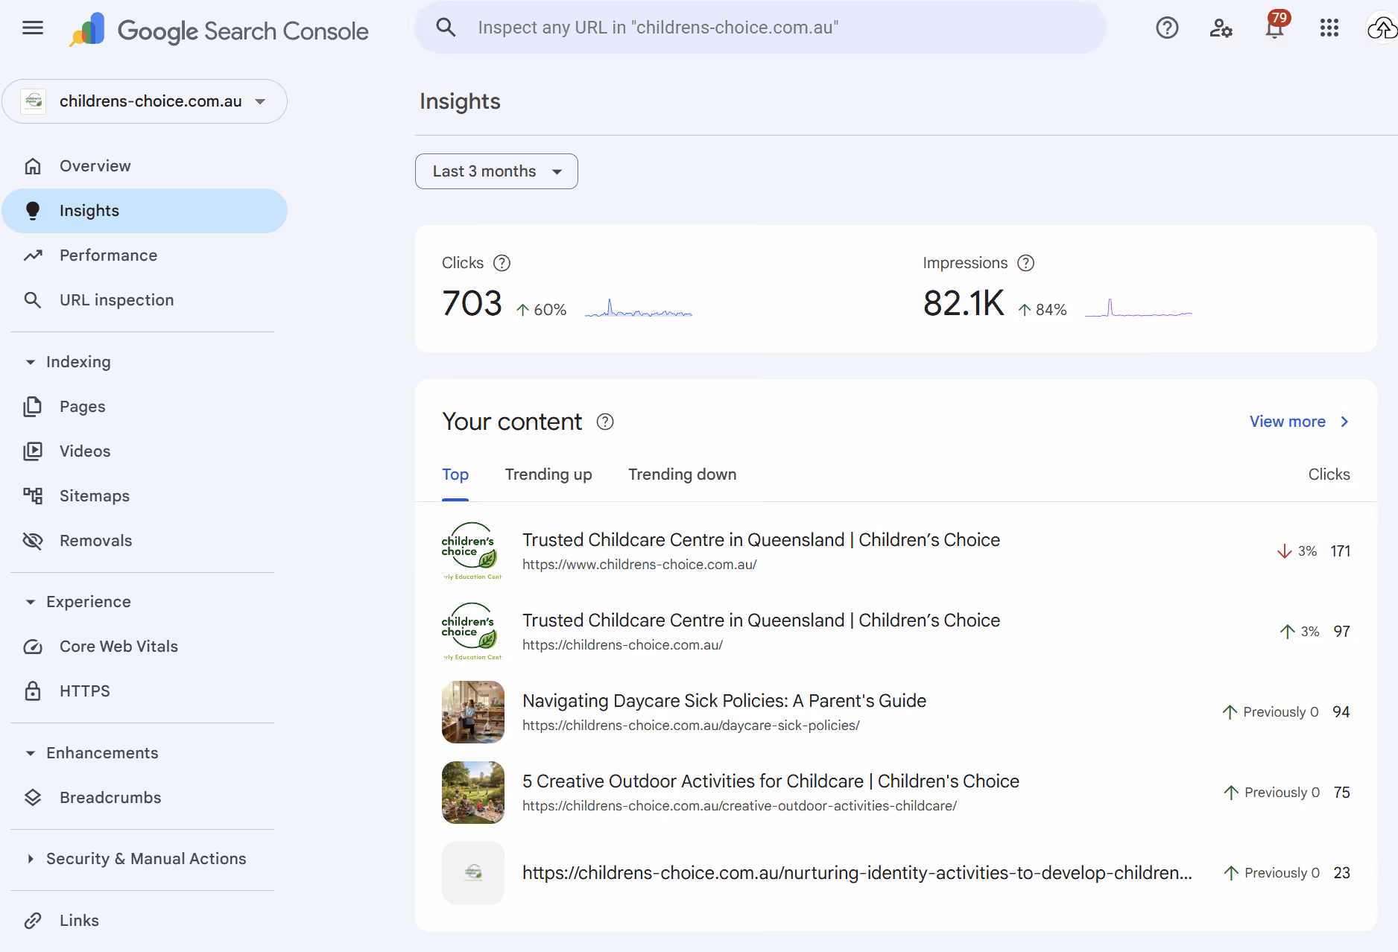Click the daycare sick policies thumbnail
Image resolution: width=1398 pixels, height=952 pixels.
[x=473, y=712]
